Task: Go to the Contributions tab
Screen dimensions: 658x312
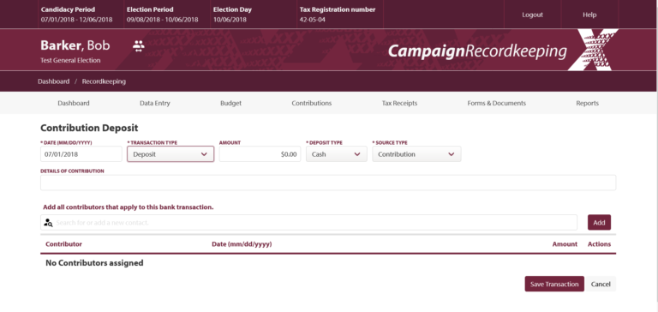Action: (311, 104)
